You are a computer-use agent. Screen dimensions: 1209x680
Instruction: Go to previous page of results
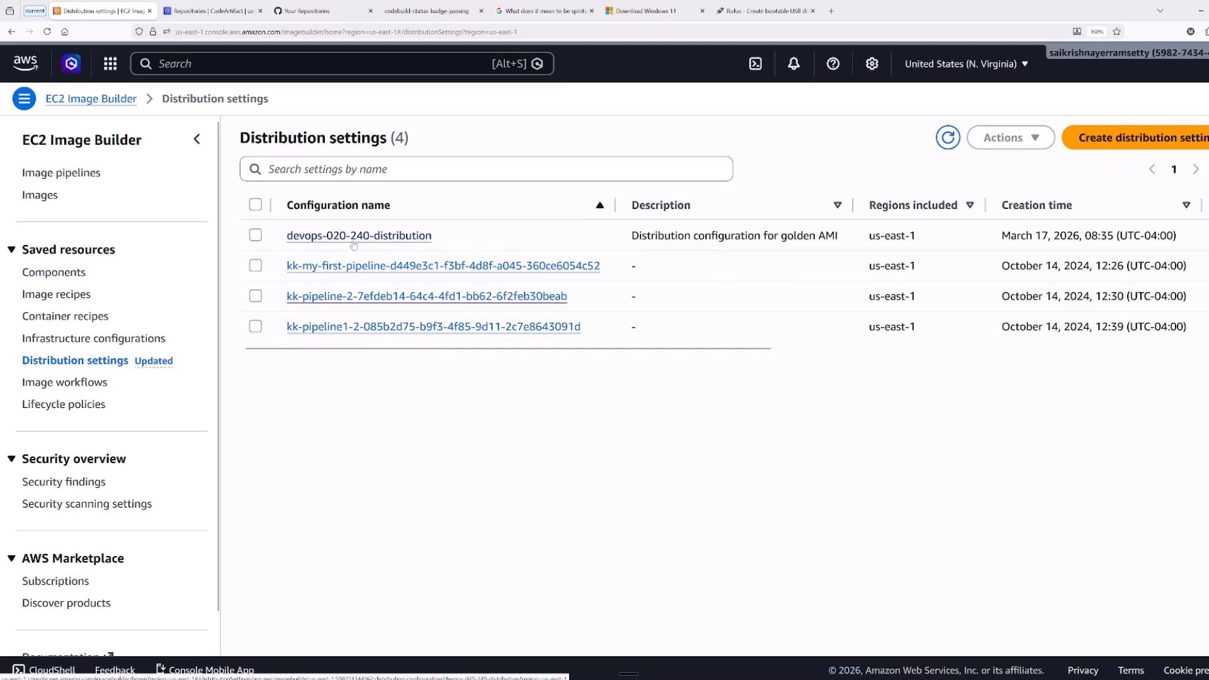pos(1152,169)
